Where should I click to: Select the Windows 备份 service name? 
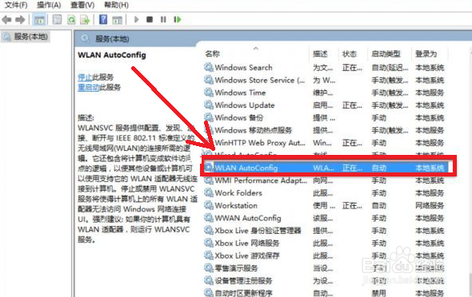[239, 117]
